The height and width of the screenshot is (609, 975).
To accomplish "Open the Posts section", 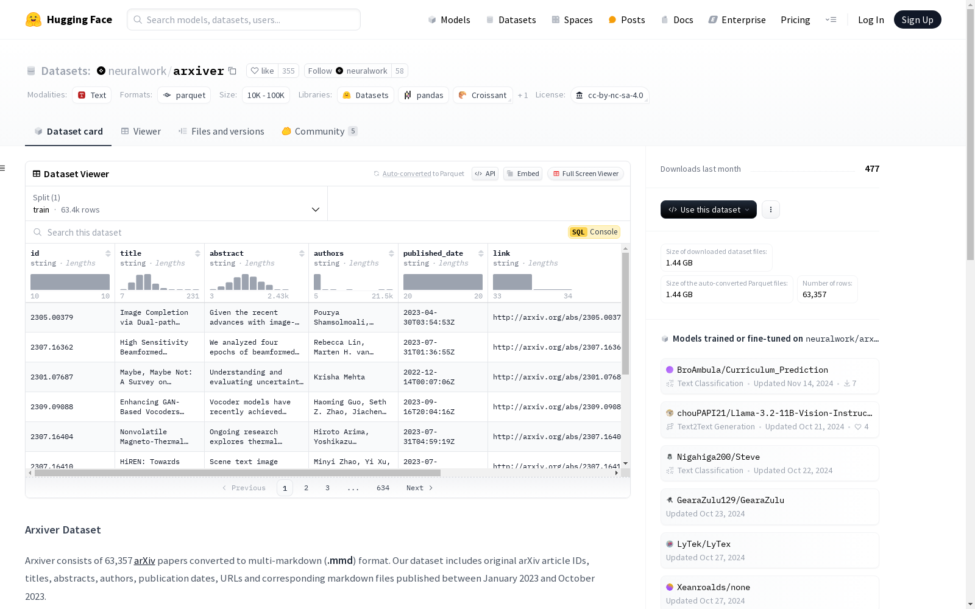I will click(x=626, y=19).
